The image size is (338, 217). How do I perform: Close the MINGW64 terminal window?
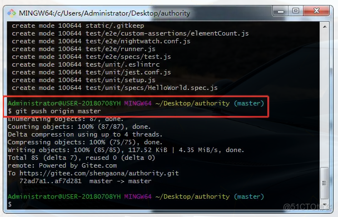tap(316, 11)
